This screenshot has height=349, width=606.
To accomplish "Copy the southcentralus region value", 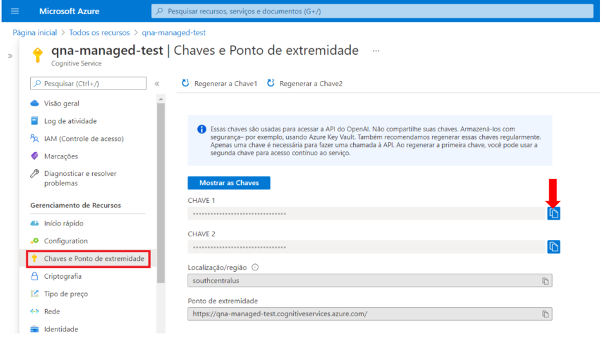I will (545, 281).
